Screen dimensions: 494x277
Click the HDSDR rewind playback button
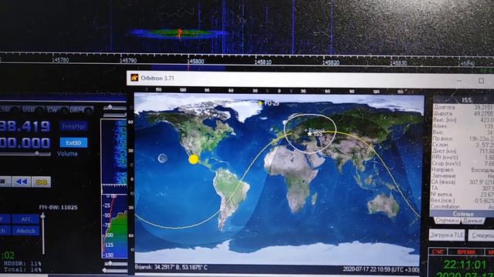22,182
